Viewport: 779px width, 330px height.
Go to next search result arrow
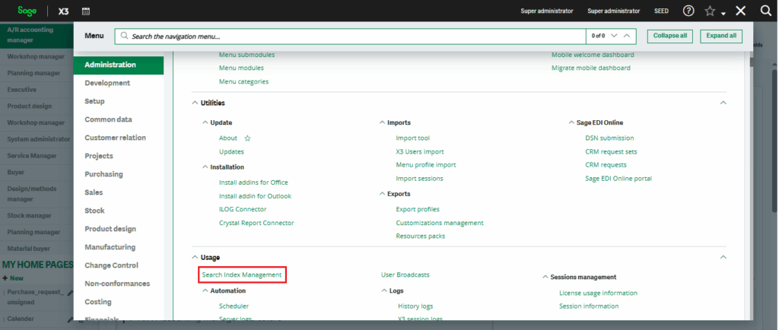click(x=614, y=36)
